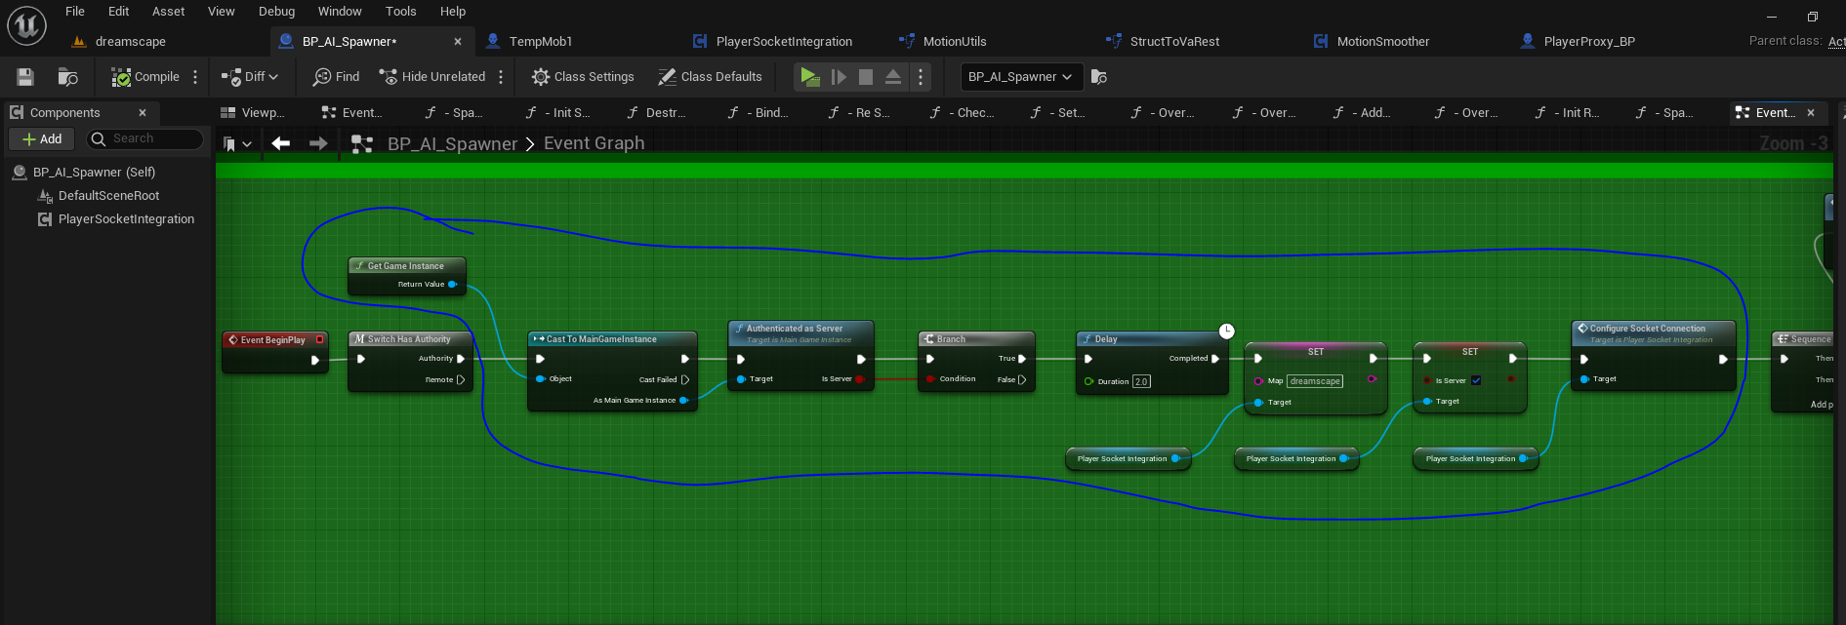Open Hide Unrelated options menu
Viewport: 1846px width, 625px height.
[x=501, y=77]
